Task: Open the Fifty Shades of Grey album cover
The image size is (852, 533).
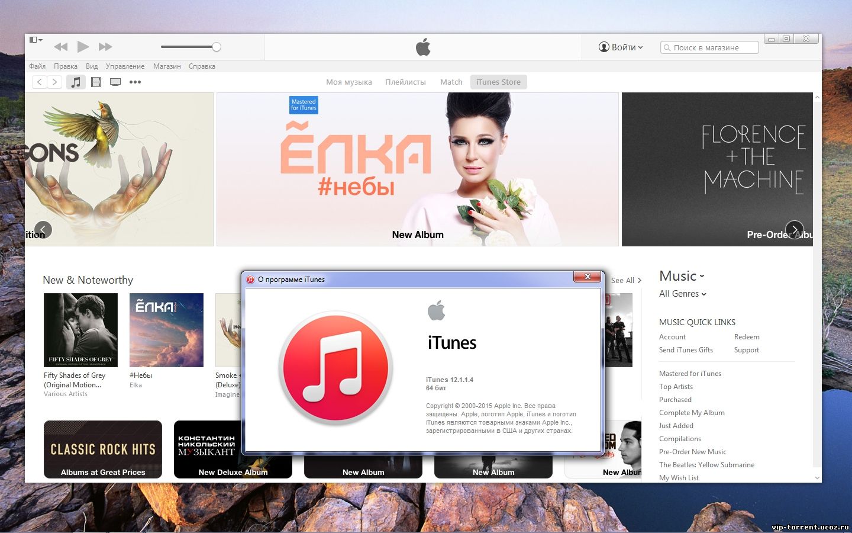Action: click(80, 330)
